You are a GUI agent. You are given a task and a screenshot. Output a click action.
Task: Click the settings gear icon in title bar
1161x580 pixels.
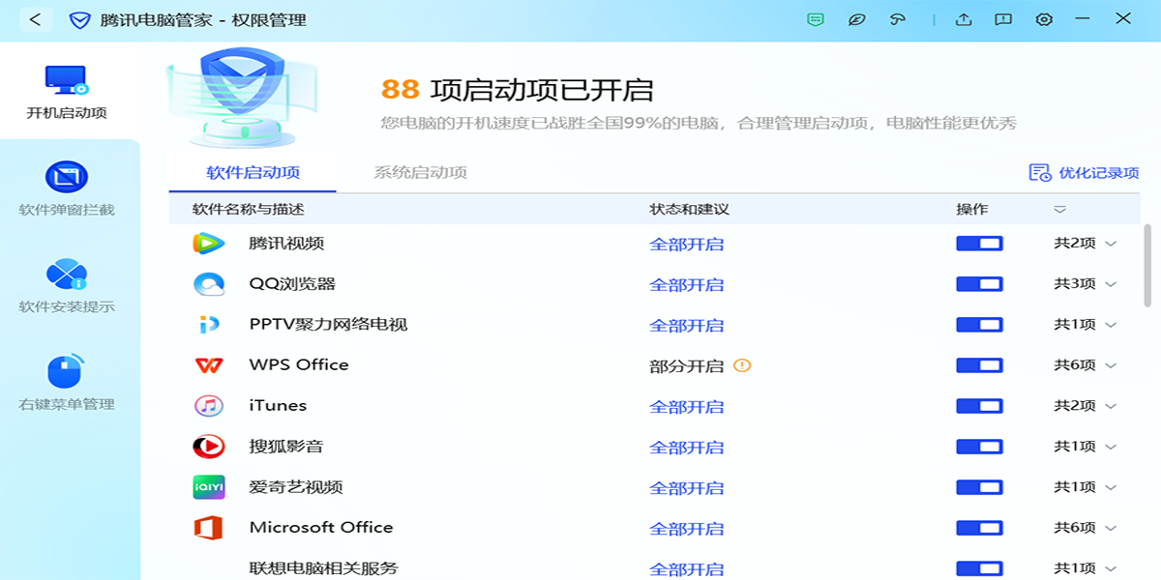pos(1044,19)
